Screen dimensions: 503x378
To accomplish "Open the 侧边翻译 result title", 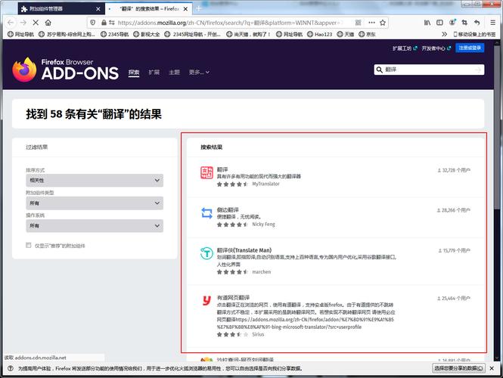I will (228, 209).
